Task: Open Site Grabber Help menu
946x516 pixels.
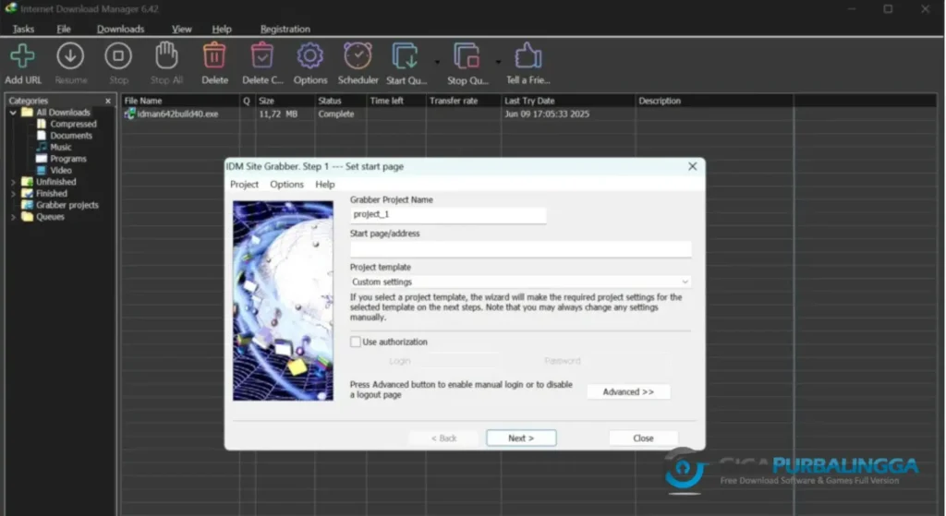Action: coord(324,185)
